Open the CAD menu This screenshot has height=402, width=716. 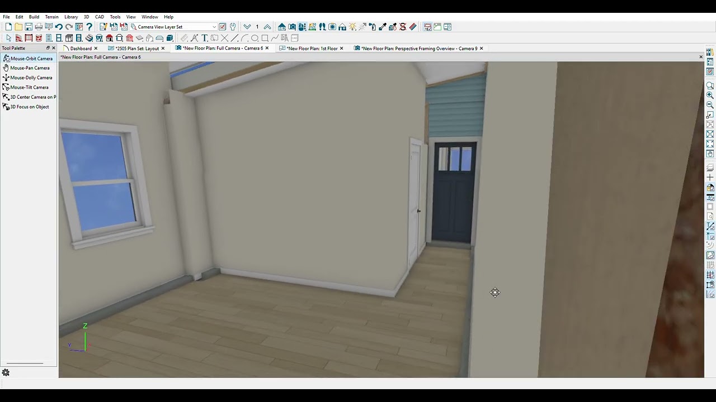100,17
